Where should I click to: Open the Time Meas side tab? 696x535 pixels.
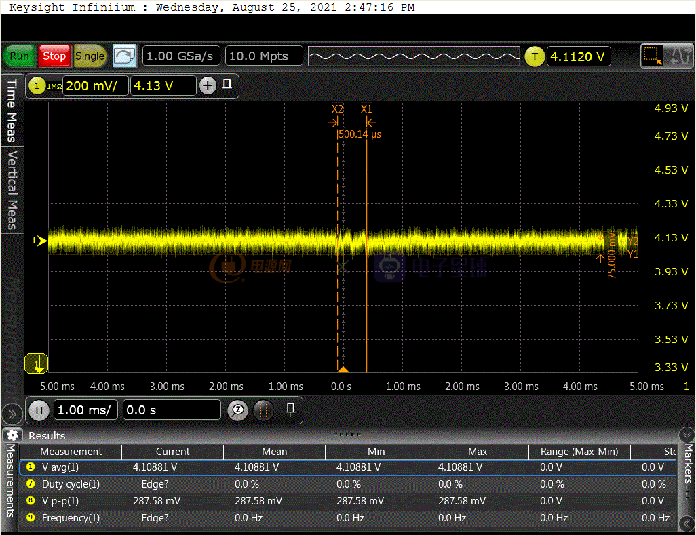[12, 110]
